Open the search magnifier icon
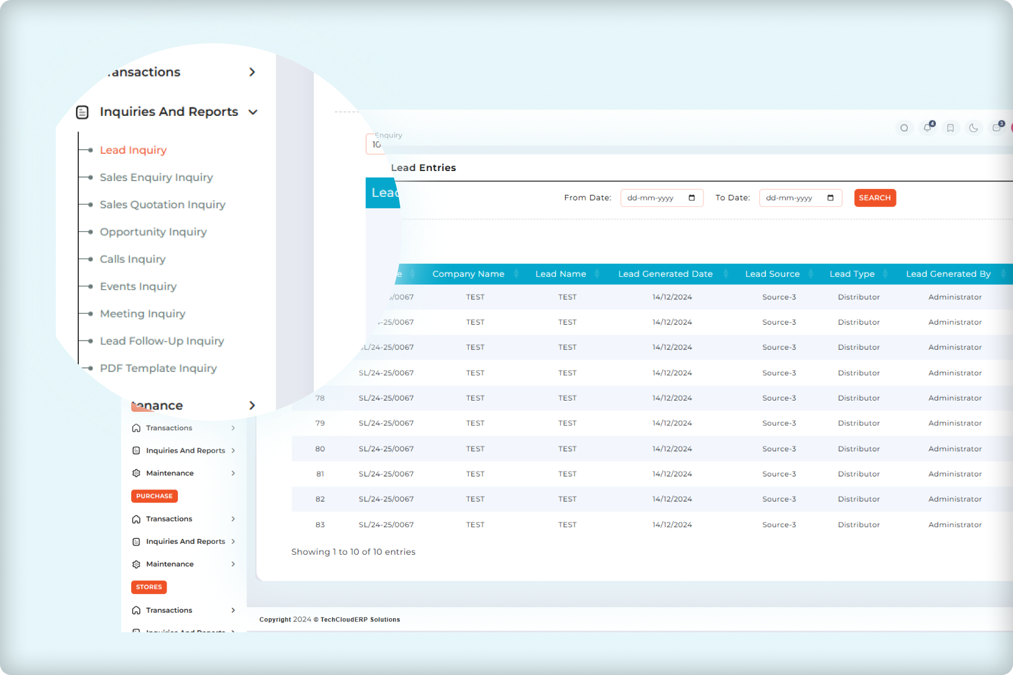 click(x=904, y=128)
